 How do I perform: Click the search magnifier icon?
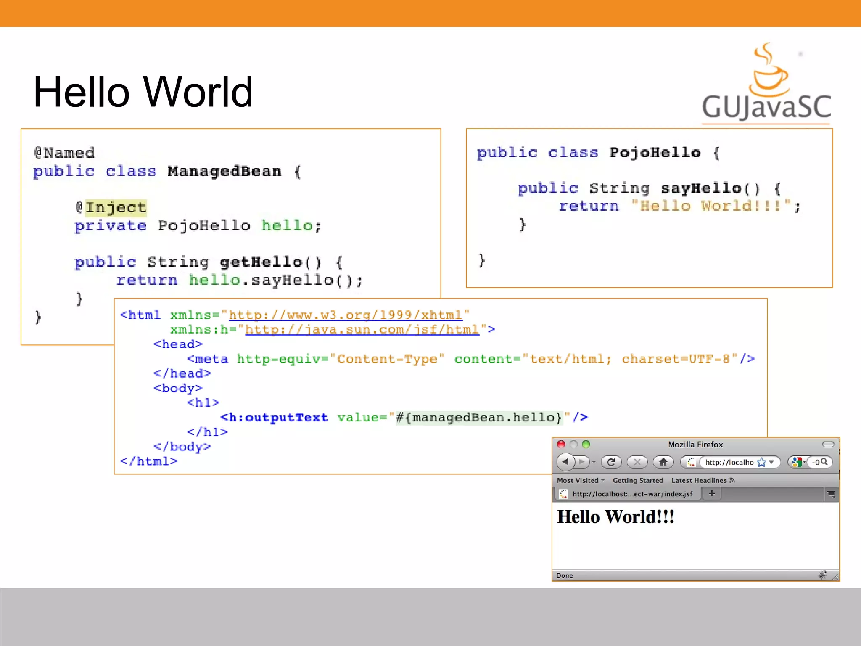pyautogui.click(x=824, y=462)
